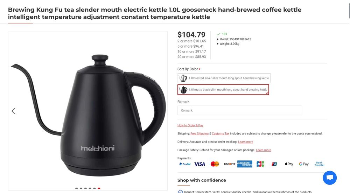Click the Apple Pay icon
The width and height of the screenshot is (350, 193).
(x=289, y=164)
